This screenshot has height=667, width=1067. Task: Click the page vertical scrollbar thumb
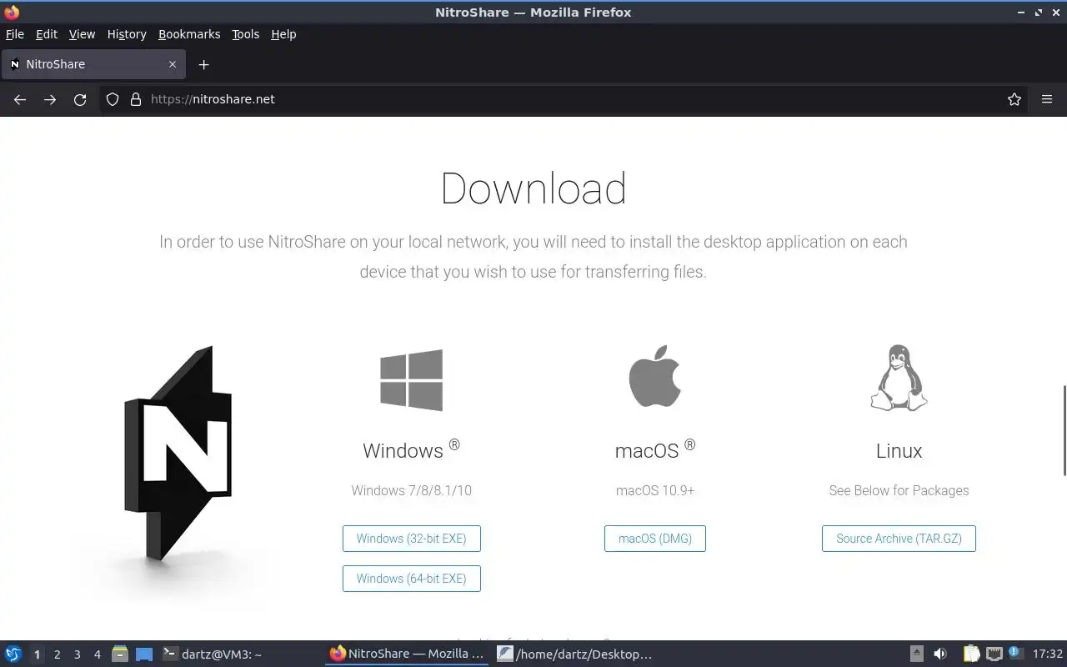(x=1064, y=431)
